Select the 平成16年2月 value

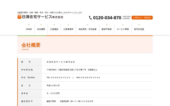(53, 85)
